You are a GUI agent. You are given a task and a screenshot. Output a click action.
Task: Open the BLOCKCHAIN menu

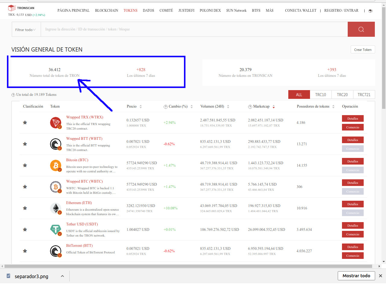(x=106, y=11)
